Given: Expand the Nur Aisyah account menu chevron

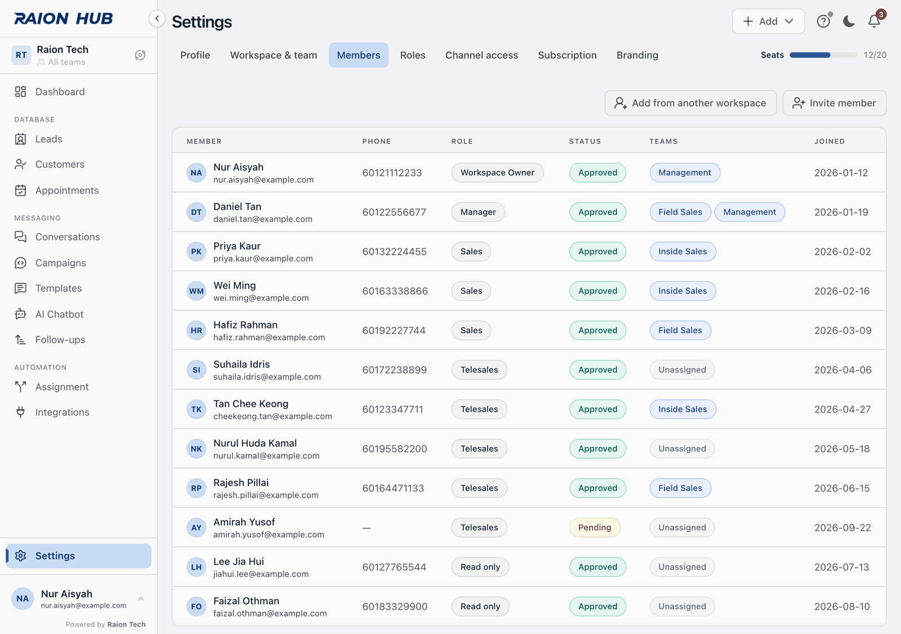Looking at the screenshot, I should pos(141,598).
